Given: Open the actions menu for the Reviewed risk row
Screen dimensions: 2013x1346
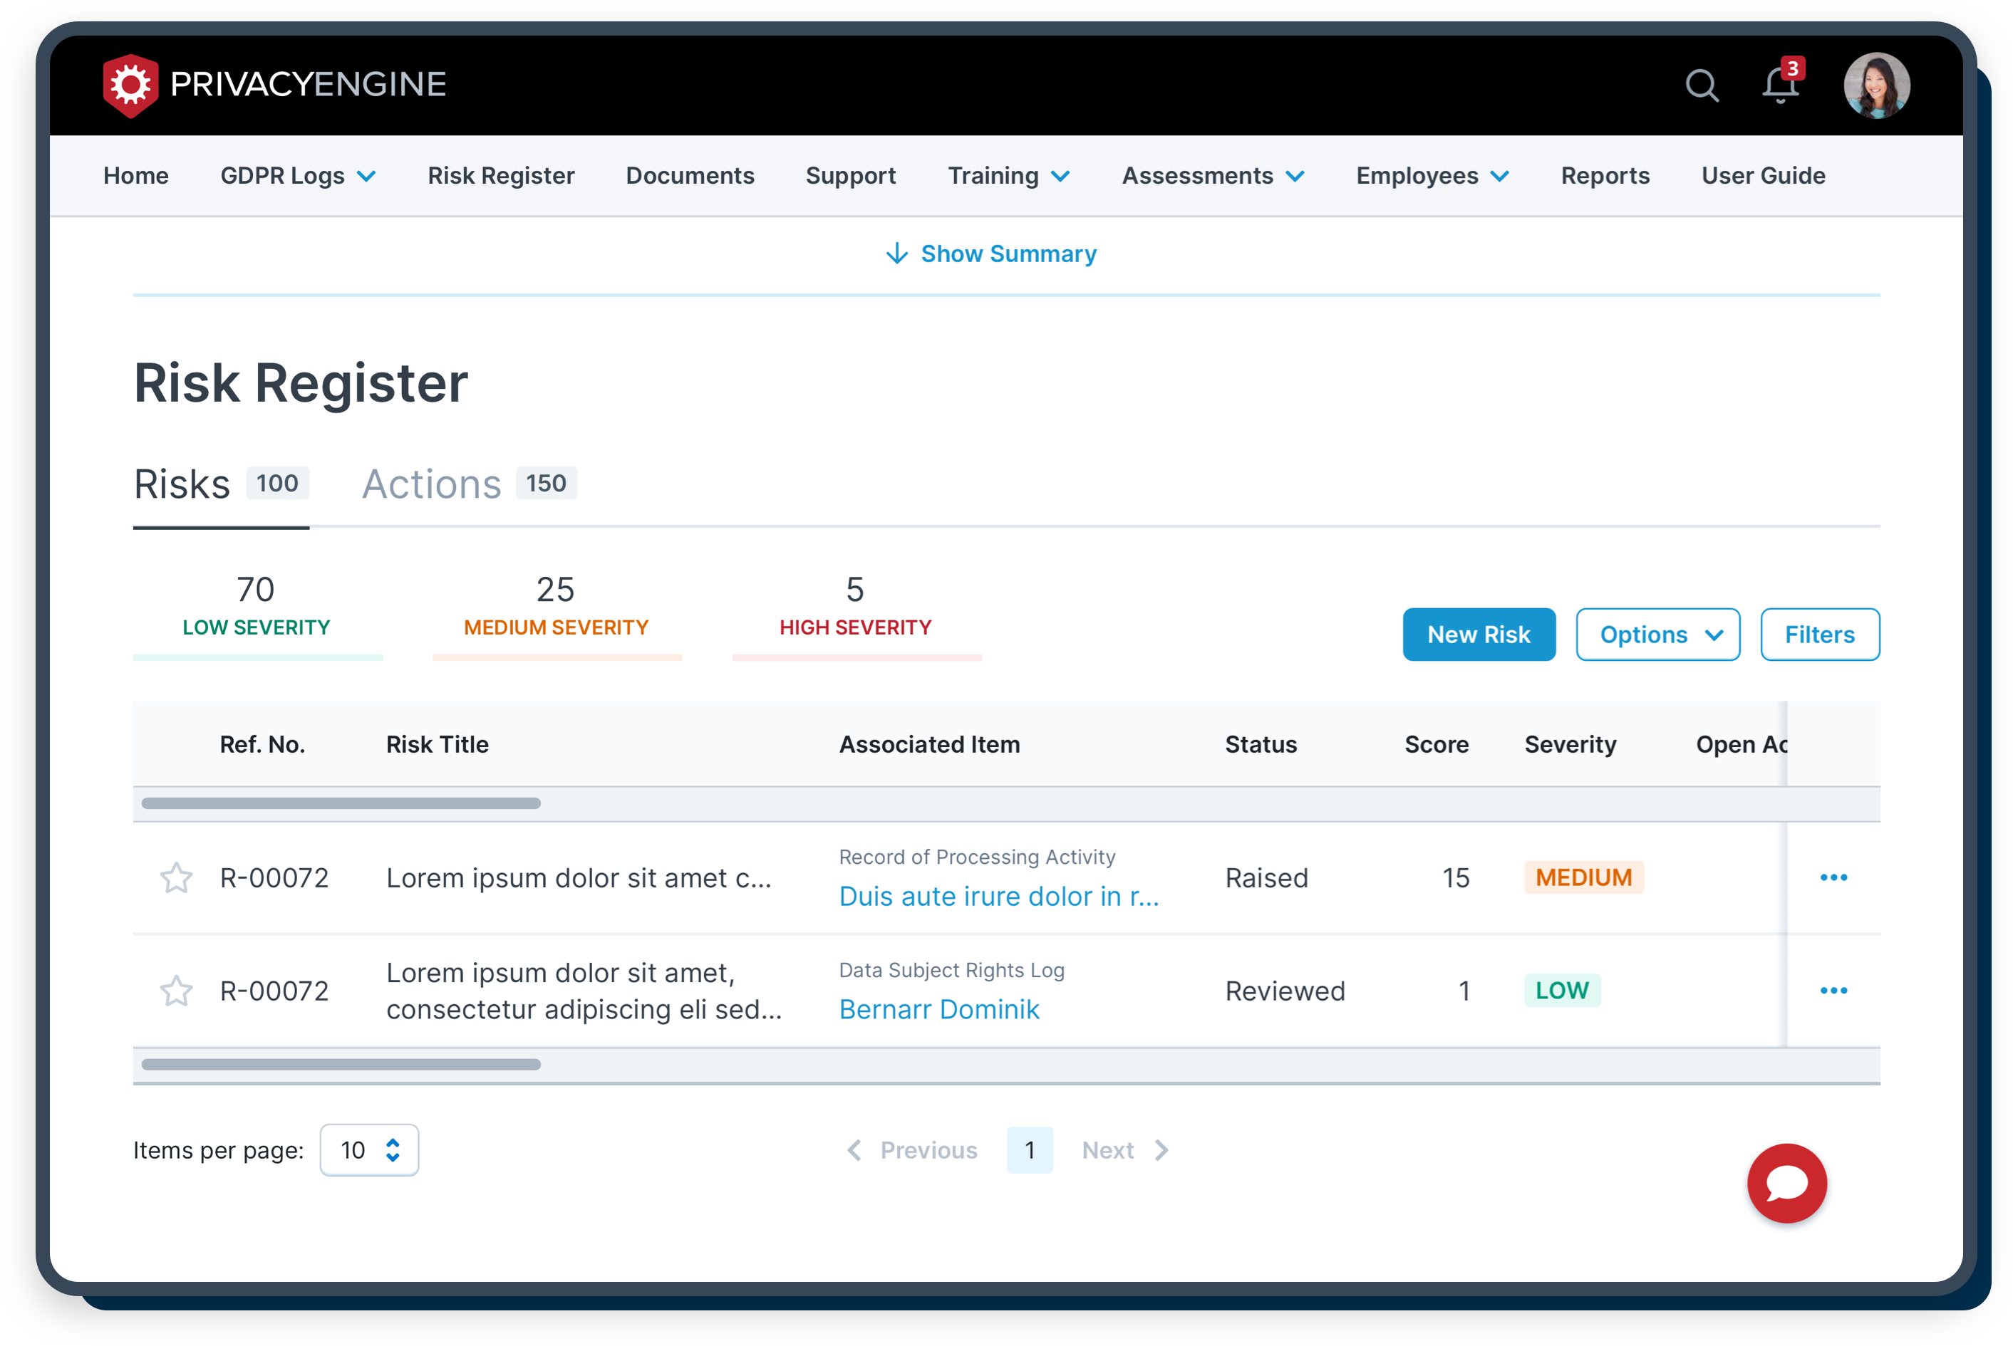Looking at the screenshot, I should 1833,990.
